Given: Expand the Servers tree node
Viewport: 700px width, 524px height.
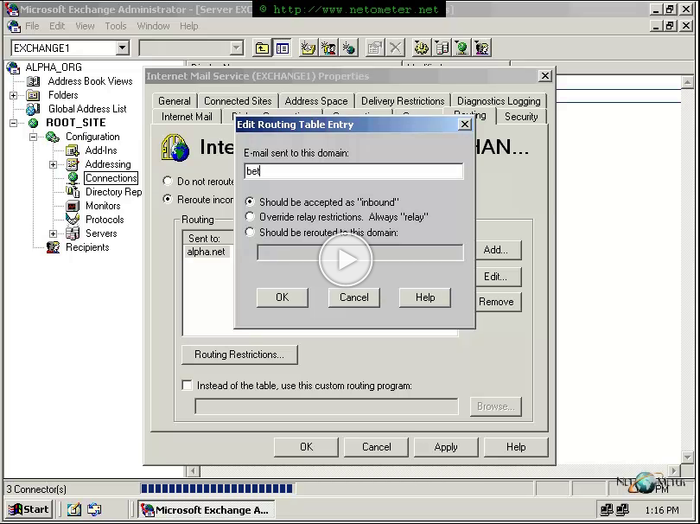Looking at the screenshot, I should (x=53, y=233).
